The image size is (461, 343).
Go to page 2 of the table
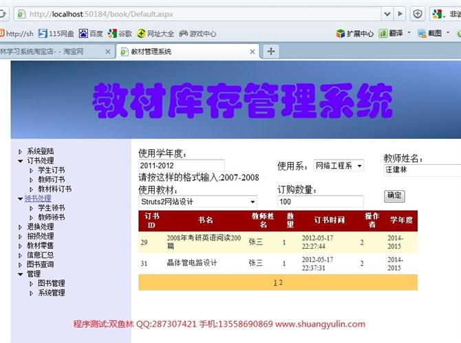pyautogui.click(x=281, y=283)
